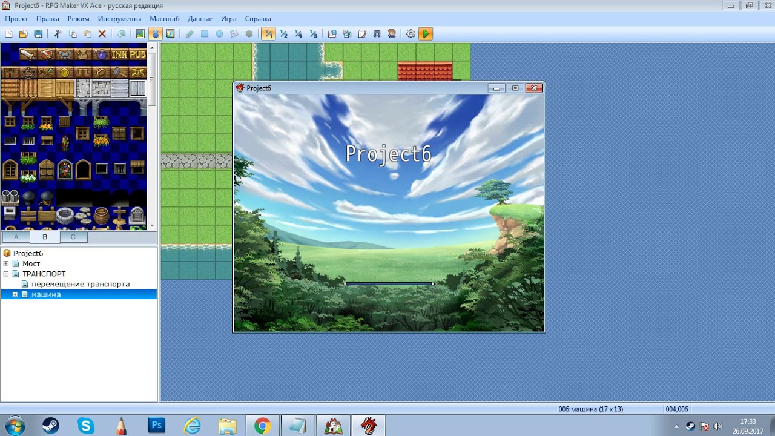This screenshot has height=436, width=775.
Task: Switch to Event editing mode icon
Action: 156,34
